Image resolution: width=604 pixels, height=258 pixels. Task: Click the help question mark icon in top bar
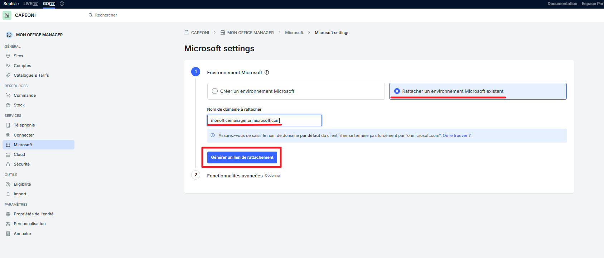(x=62, y=4)
